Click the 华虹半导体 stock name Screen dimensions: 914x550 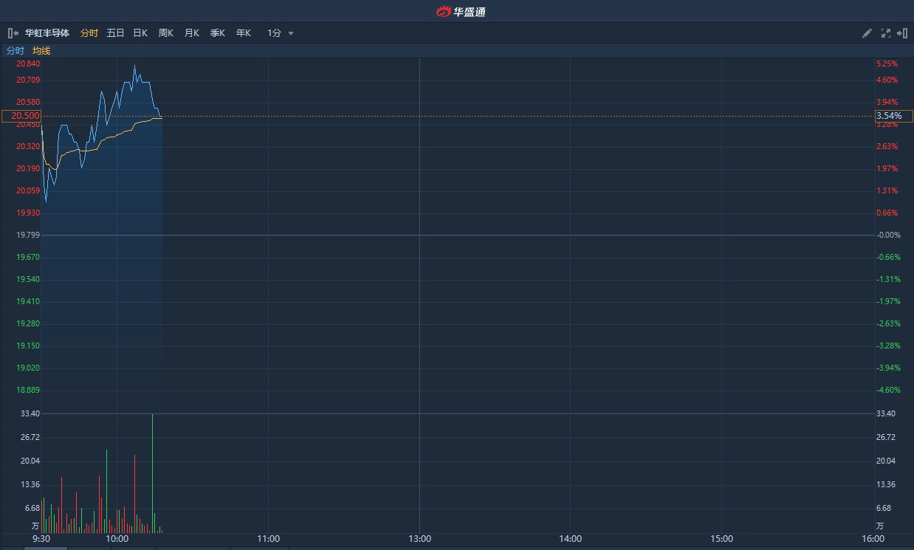tap(47, 33)
